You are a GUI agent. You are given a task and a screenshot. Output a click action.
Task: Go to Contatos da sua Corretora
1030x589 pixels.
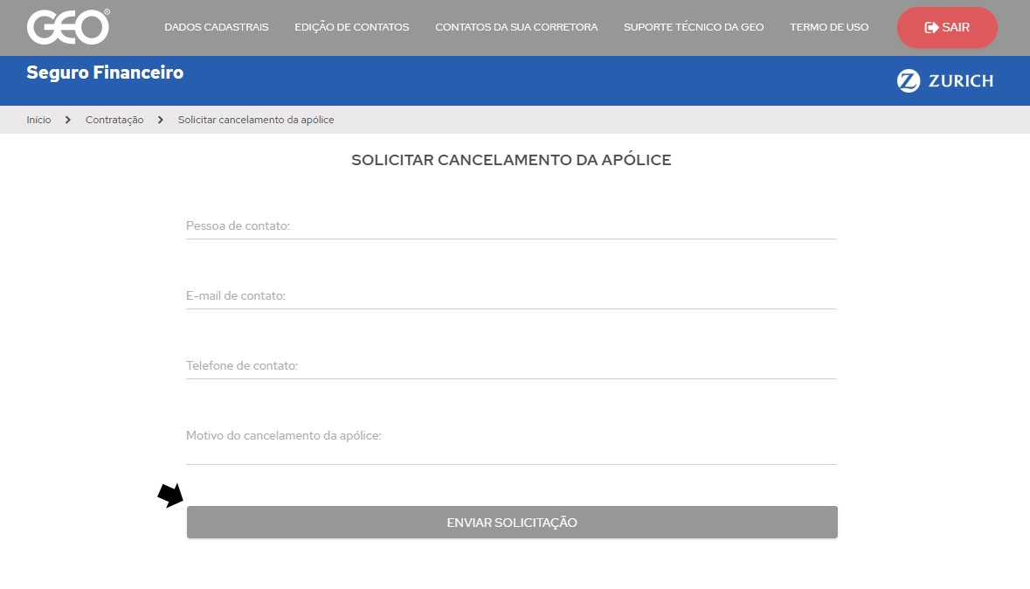pos(516,27)
